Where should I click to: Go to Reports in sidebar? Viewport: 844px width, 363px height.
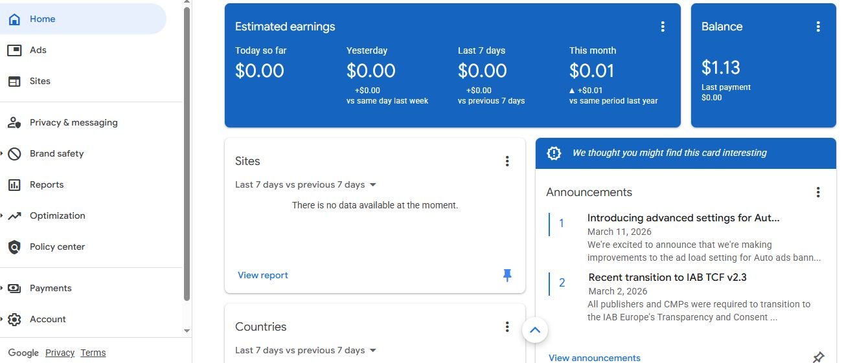[47, 184]
